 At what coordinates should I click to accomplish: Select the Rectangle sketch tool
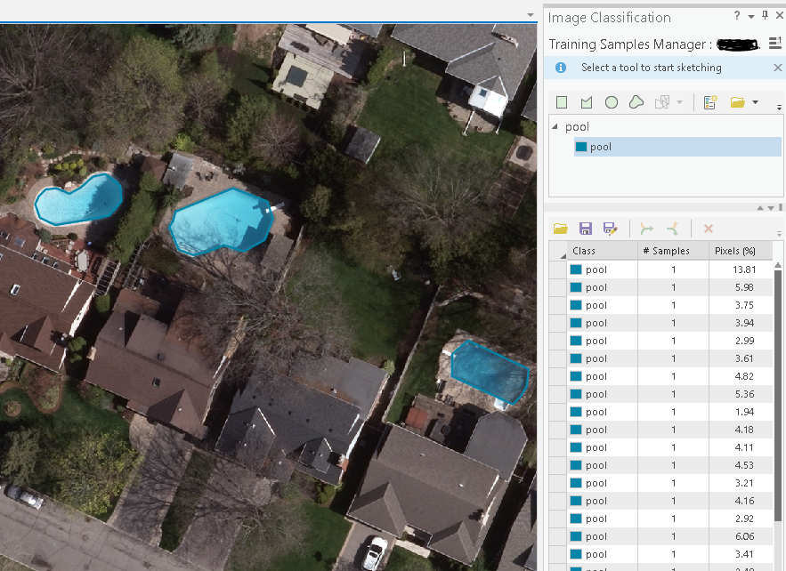(562, 101)
